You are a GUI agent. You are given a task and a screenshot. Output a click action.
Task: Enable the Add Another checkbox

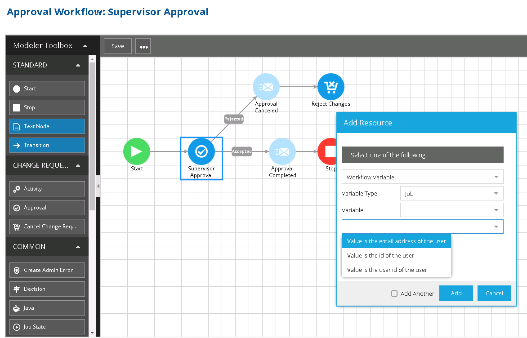[x=394, y=294]
